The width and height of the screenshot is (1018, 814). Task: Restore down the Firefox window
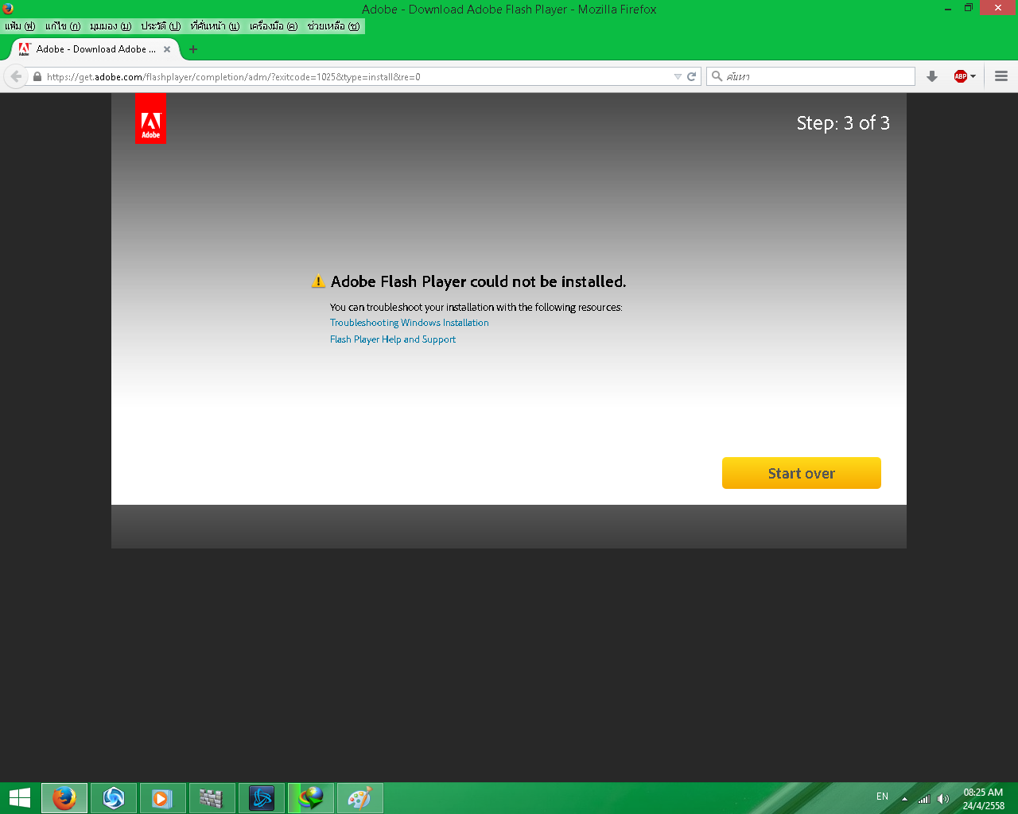[969, 8]
